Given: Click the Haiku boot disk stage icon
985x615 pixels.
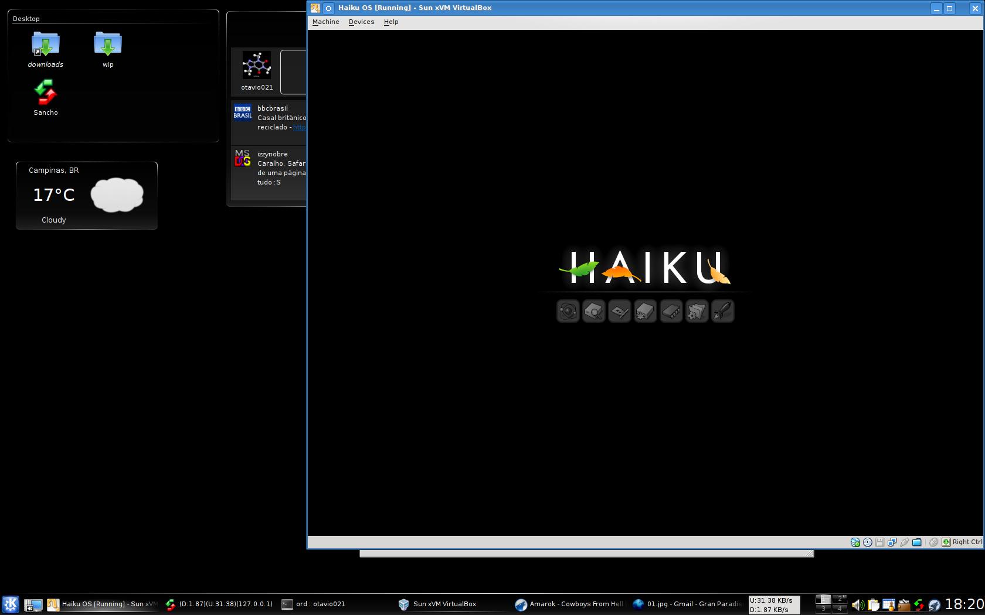Looking at the screenshot, I should tap(568, 311).
